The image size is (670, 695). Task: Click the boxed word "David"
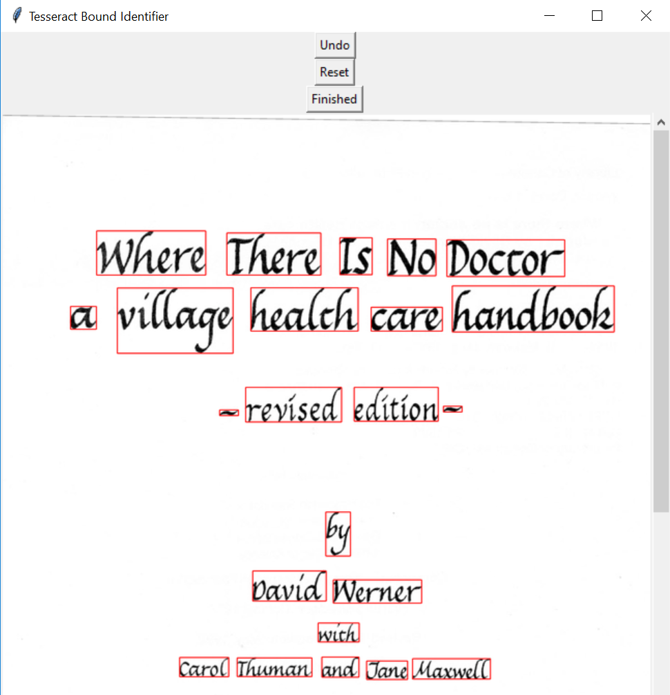click(289, 586)
